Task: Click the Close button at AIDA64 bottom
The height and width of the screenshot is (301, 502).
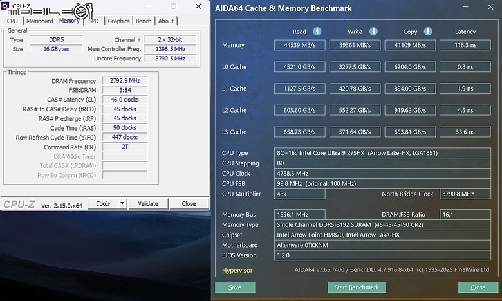Action: pos(478,287)
